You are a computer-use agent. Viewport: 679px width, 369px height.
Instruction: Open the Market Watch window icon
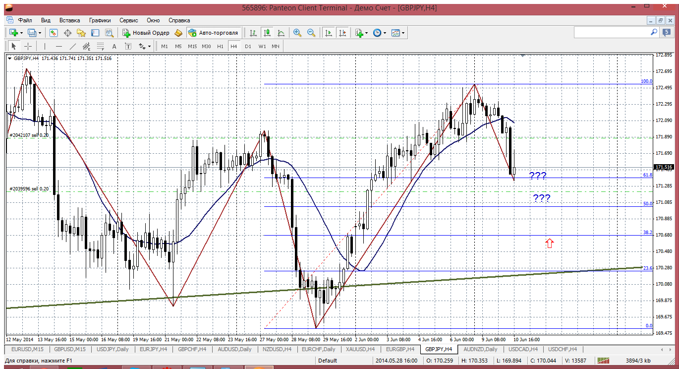54,33
